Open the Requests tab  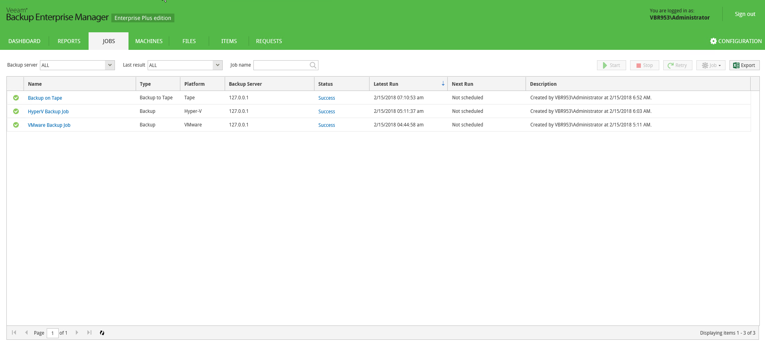(269, 41)
